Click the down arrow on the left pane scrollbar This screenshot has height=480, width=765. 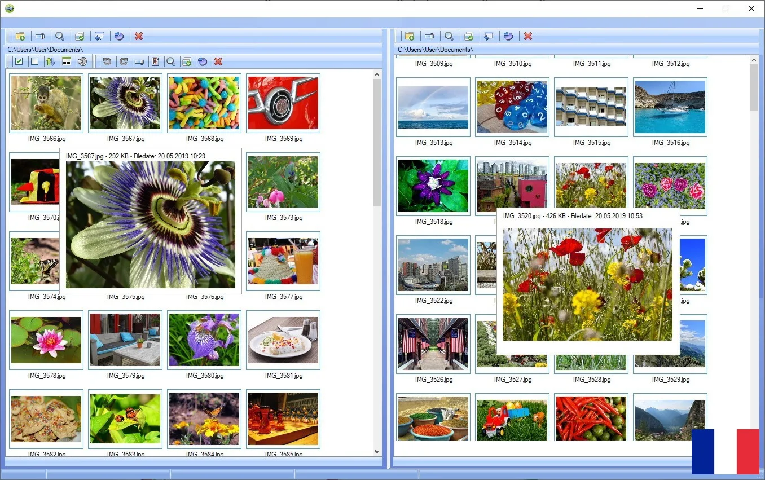pyautogui.click(x=377, y=451)
